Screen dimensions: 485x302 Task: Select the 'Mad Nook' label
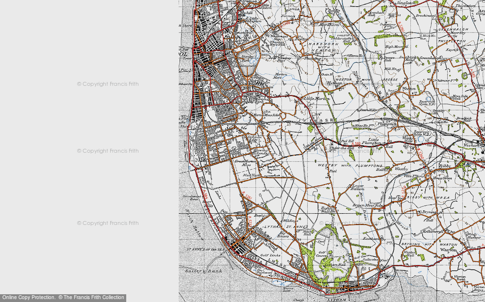pos(251,175)
